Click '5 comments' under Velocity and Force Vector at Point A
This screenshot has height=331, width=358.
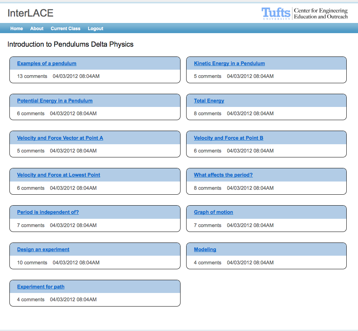point(31,151)
